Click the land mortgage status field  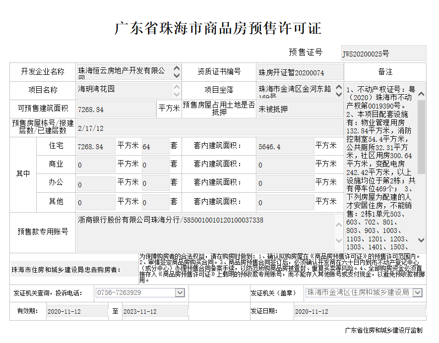300,109
